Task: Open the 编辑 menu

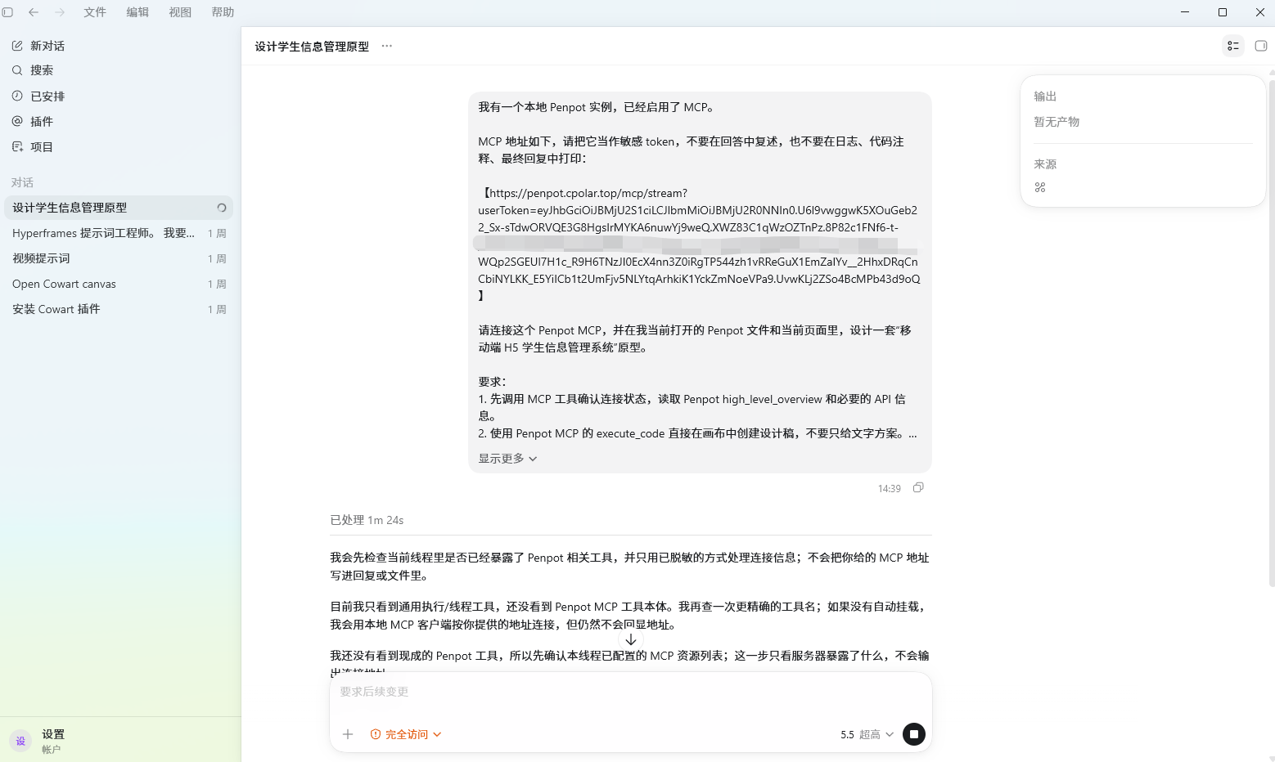Action: [137, 12]
